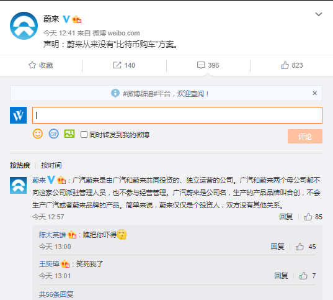Expand the post options chevron
The height and width of the screenshot is (300, 333).
(319, 14)
